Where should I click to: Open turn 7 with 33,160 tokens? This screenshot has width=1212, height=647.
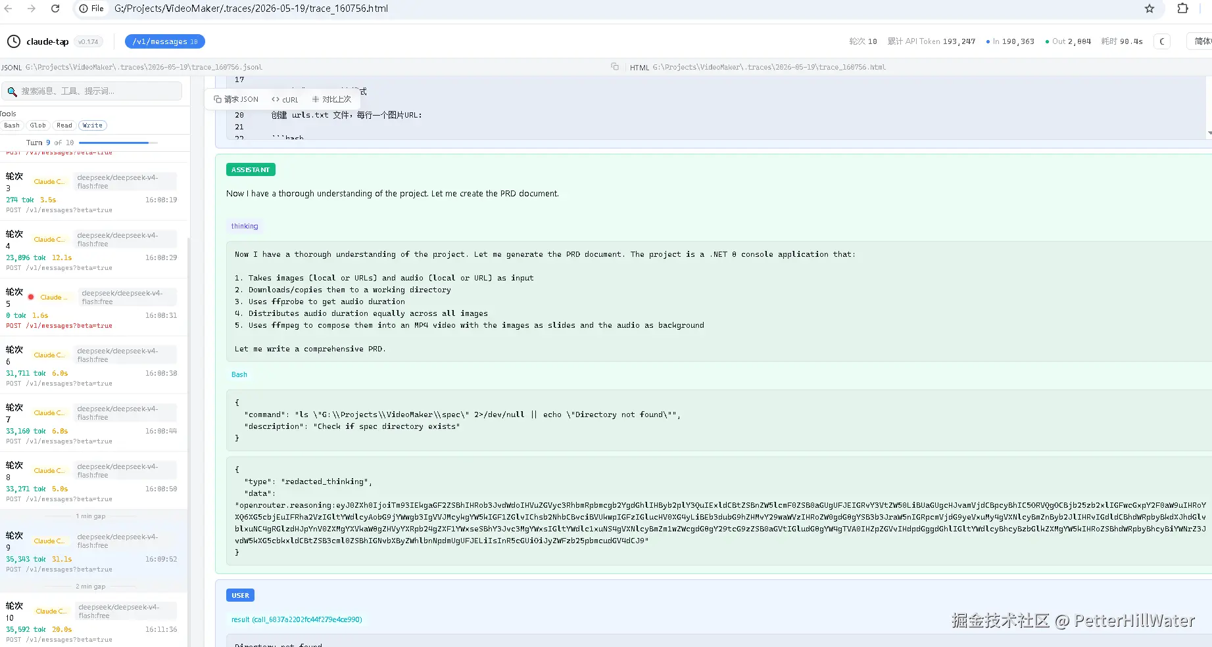tap(93, 423)
